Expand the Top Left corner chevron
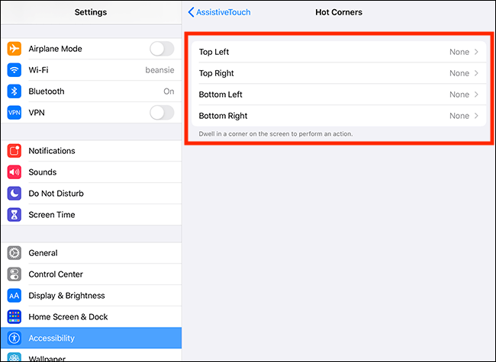Screen dimensions: 496x362 476,52
